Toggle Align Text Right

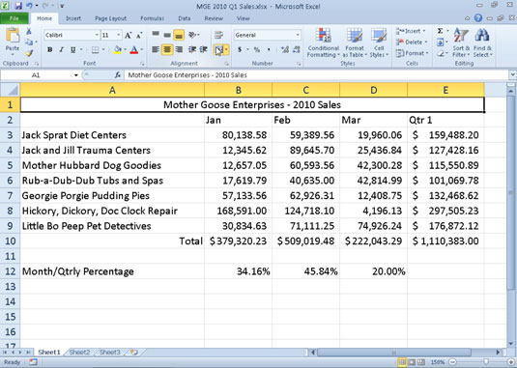[x=179, y=50]
